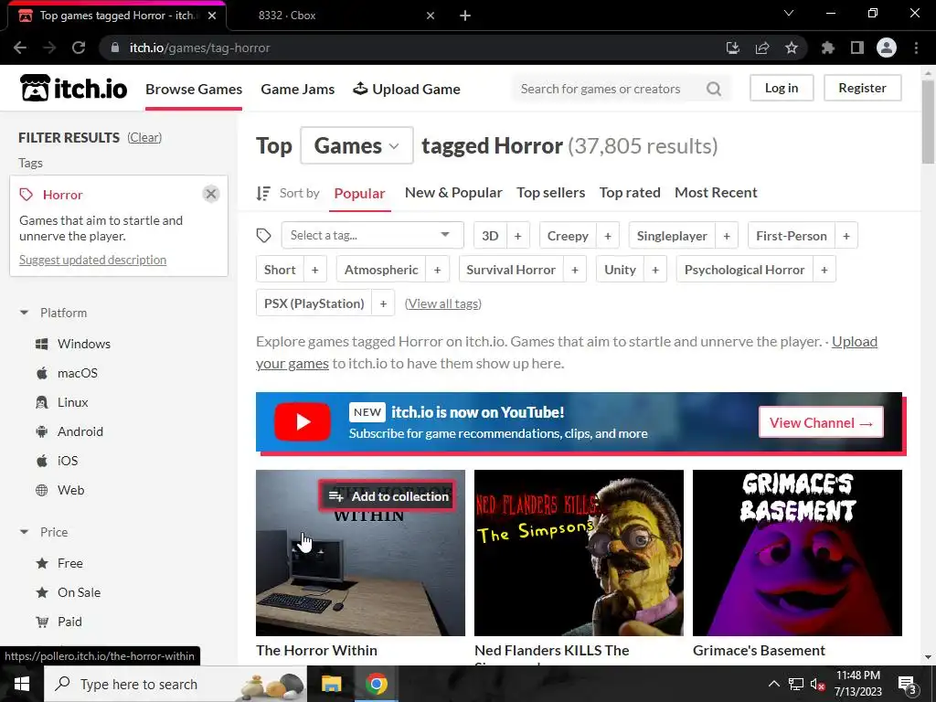Add Singleplayer tag with plus

coord(727,236)
